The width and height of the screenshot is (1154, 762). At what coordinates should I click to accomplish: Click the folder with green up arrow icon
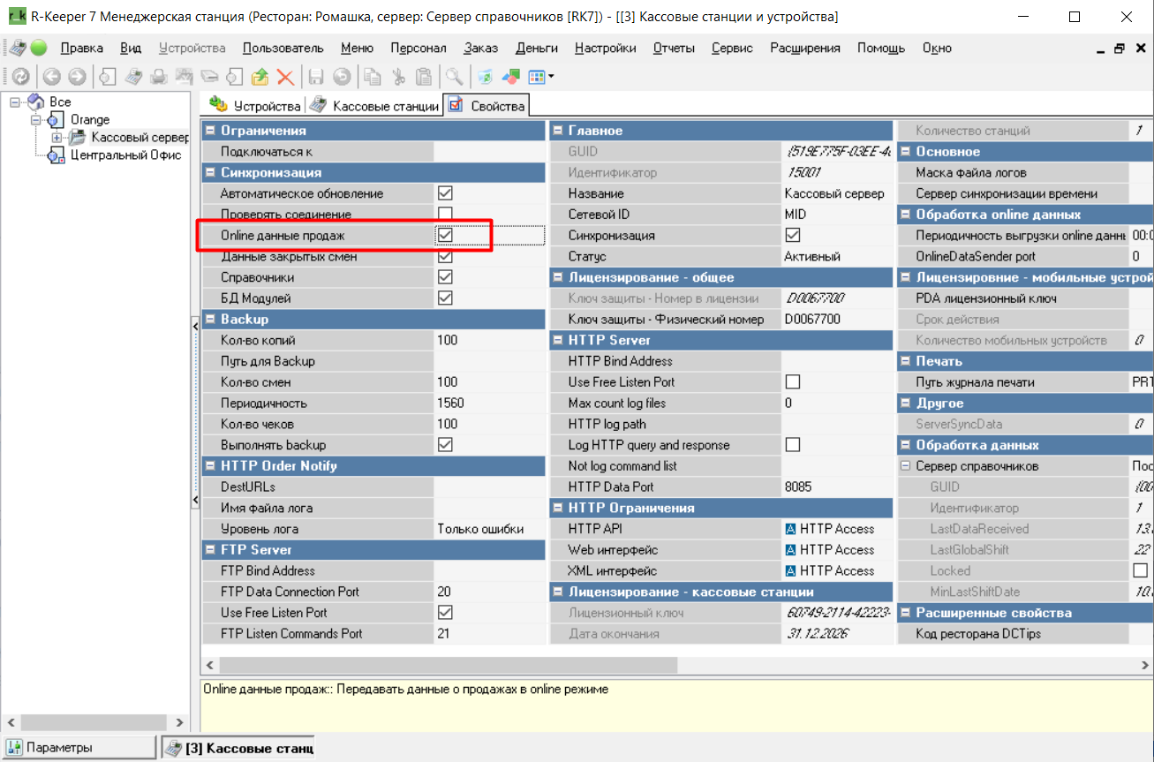coord(260,77)
